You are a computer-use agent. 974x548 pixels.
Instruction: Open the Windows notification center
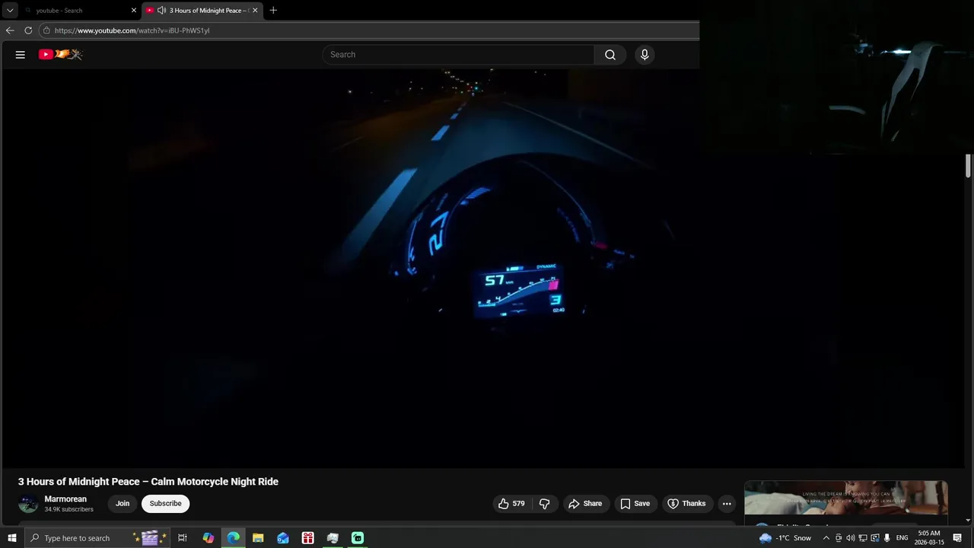957,538
